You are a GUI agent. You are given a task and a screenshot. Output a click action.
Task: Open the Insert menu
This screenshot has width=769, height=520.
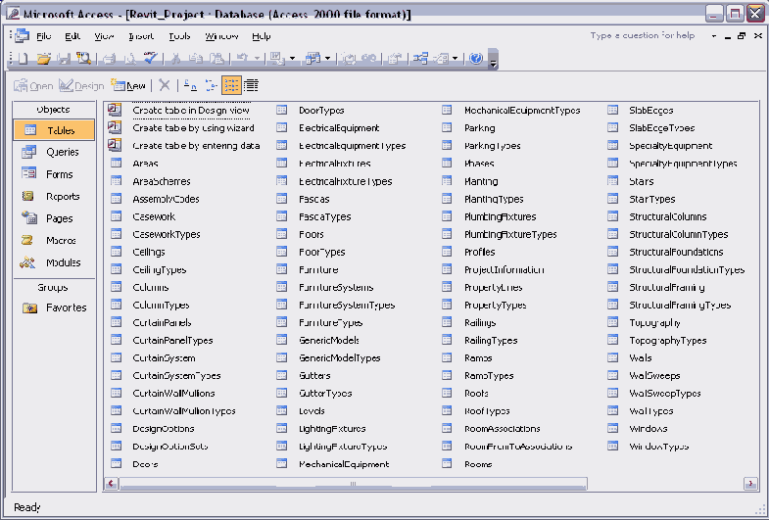pyautogui.click(x=141, y=36)
